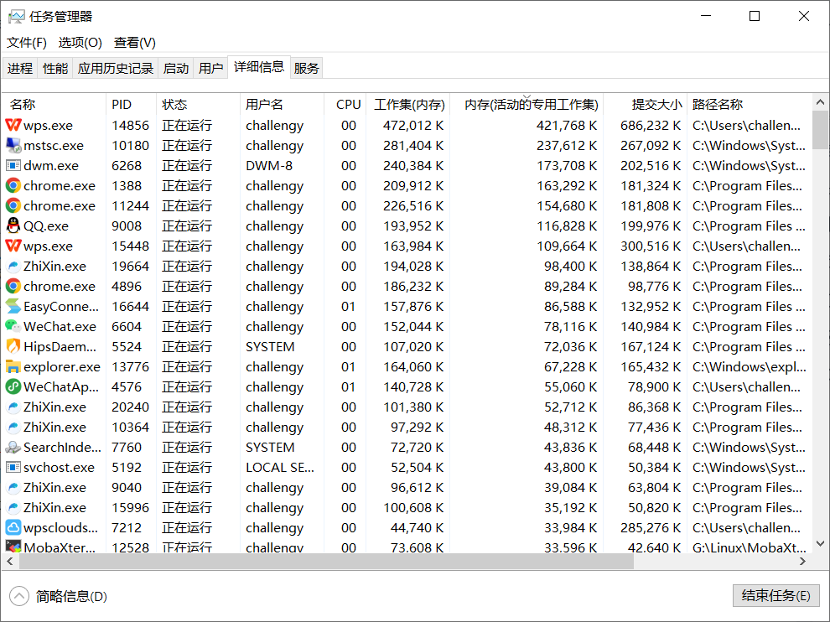Image resolution: width=830 pixels, height=622 pixels.
Task: Sort by the 用户名 column header
Action: [282, 104]
